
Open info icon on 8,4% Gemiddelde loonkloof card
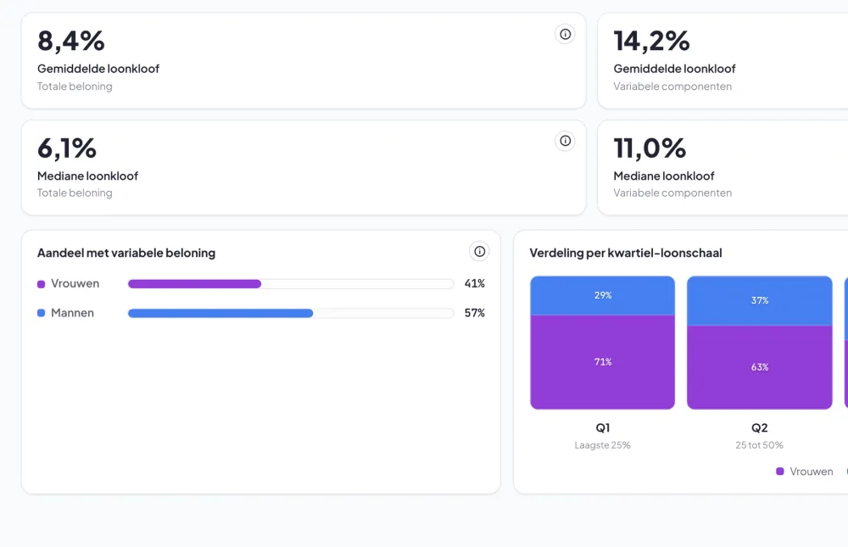(x=565, y=34)
